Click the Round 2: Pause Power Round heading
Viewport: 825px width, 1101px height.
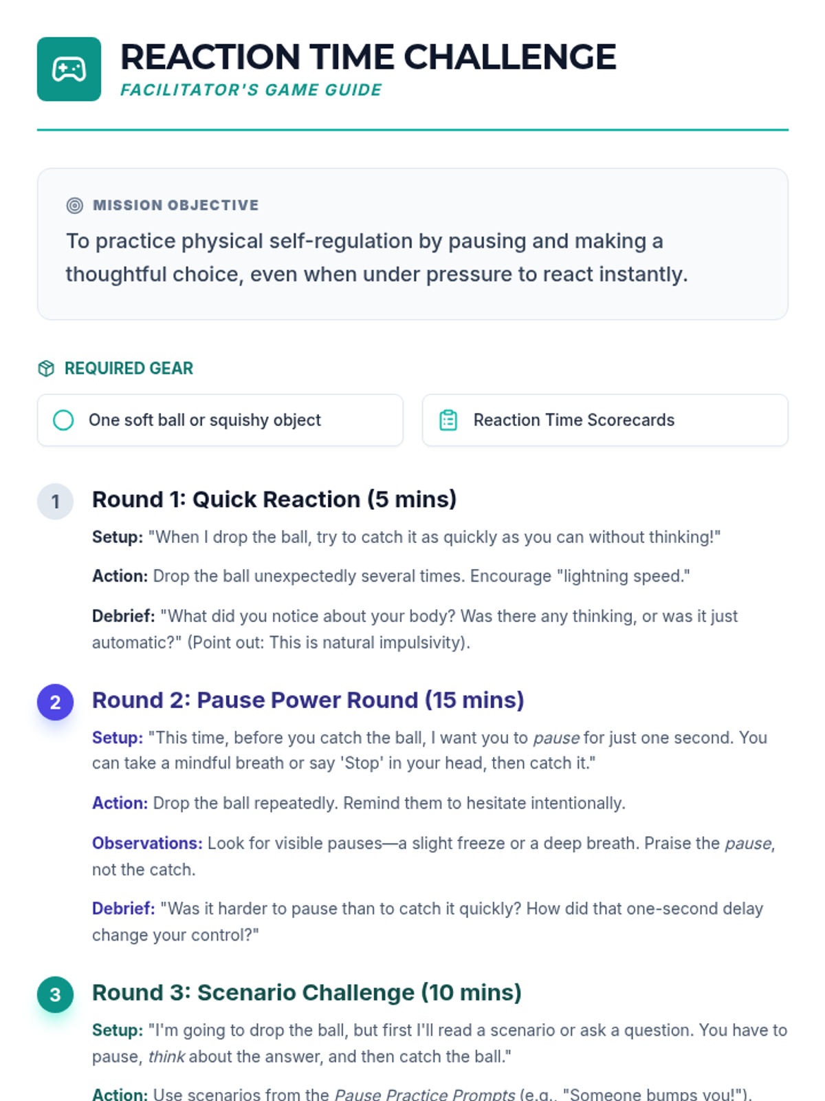[x=308, y=700]
